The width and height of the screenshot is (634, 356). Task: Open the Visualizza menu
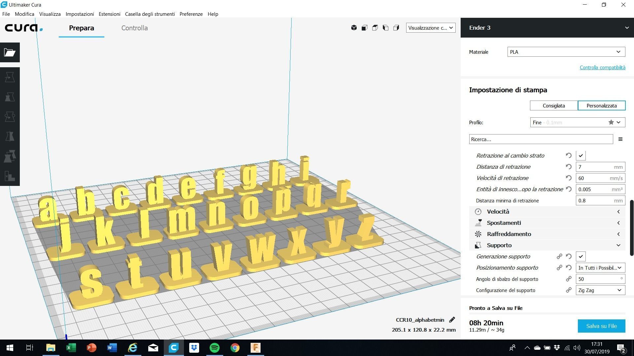tap(50, 14)
